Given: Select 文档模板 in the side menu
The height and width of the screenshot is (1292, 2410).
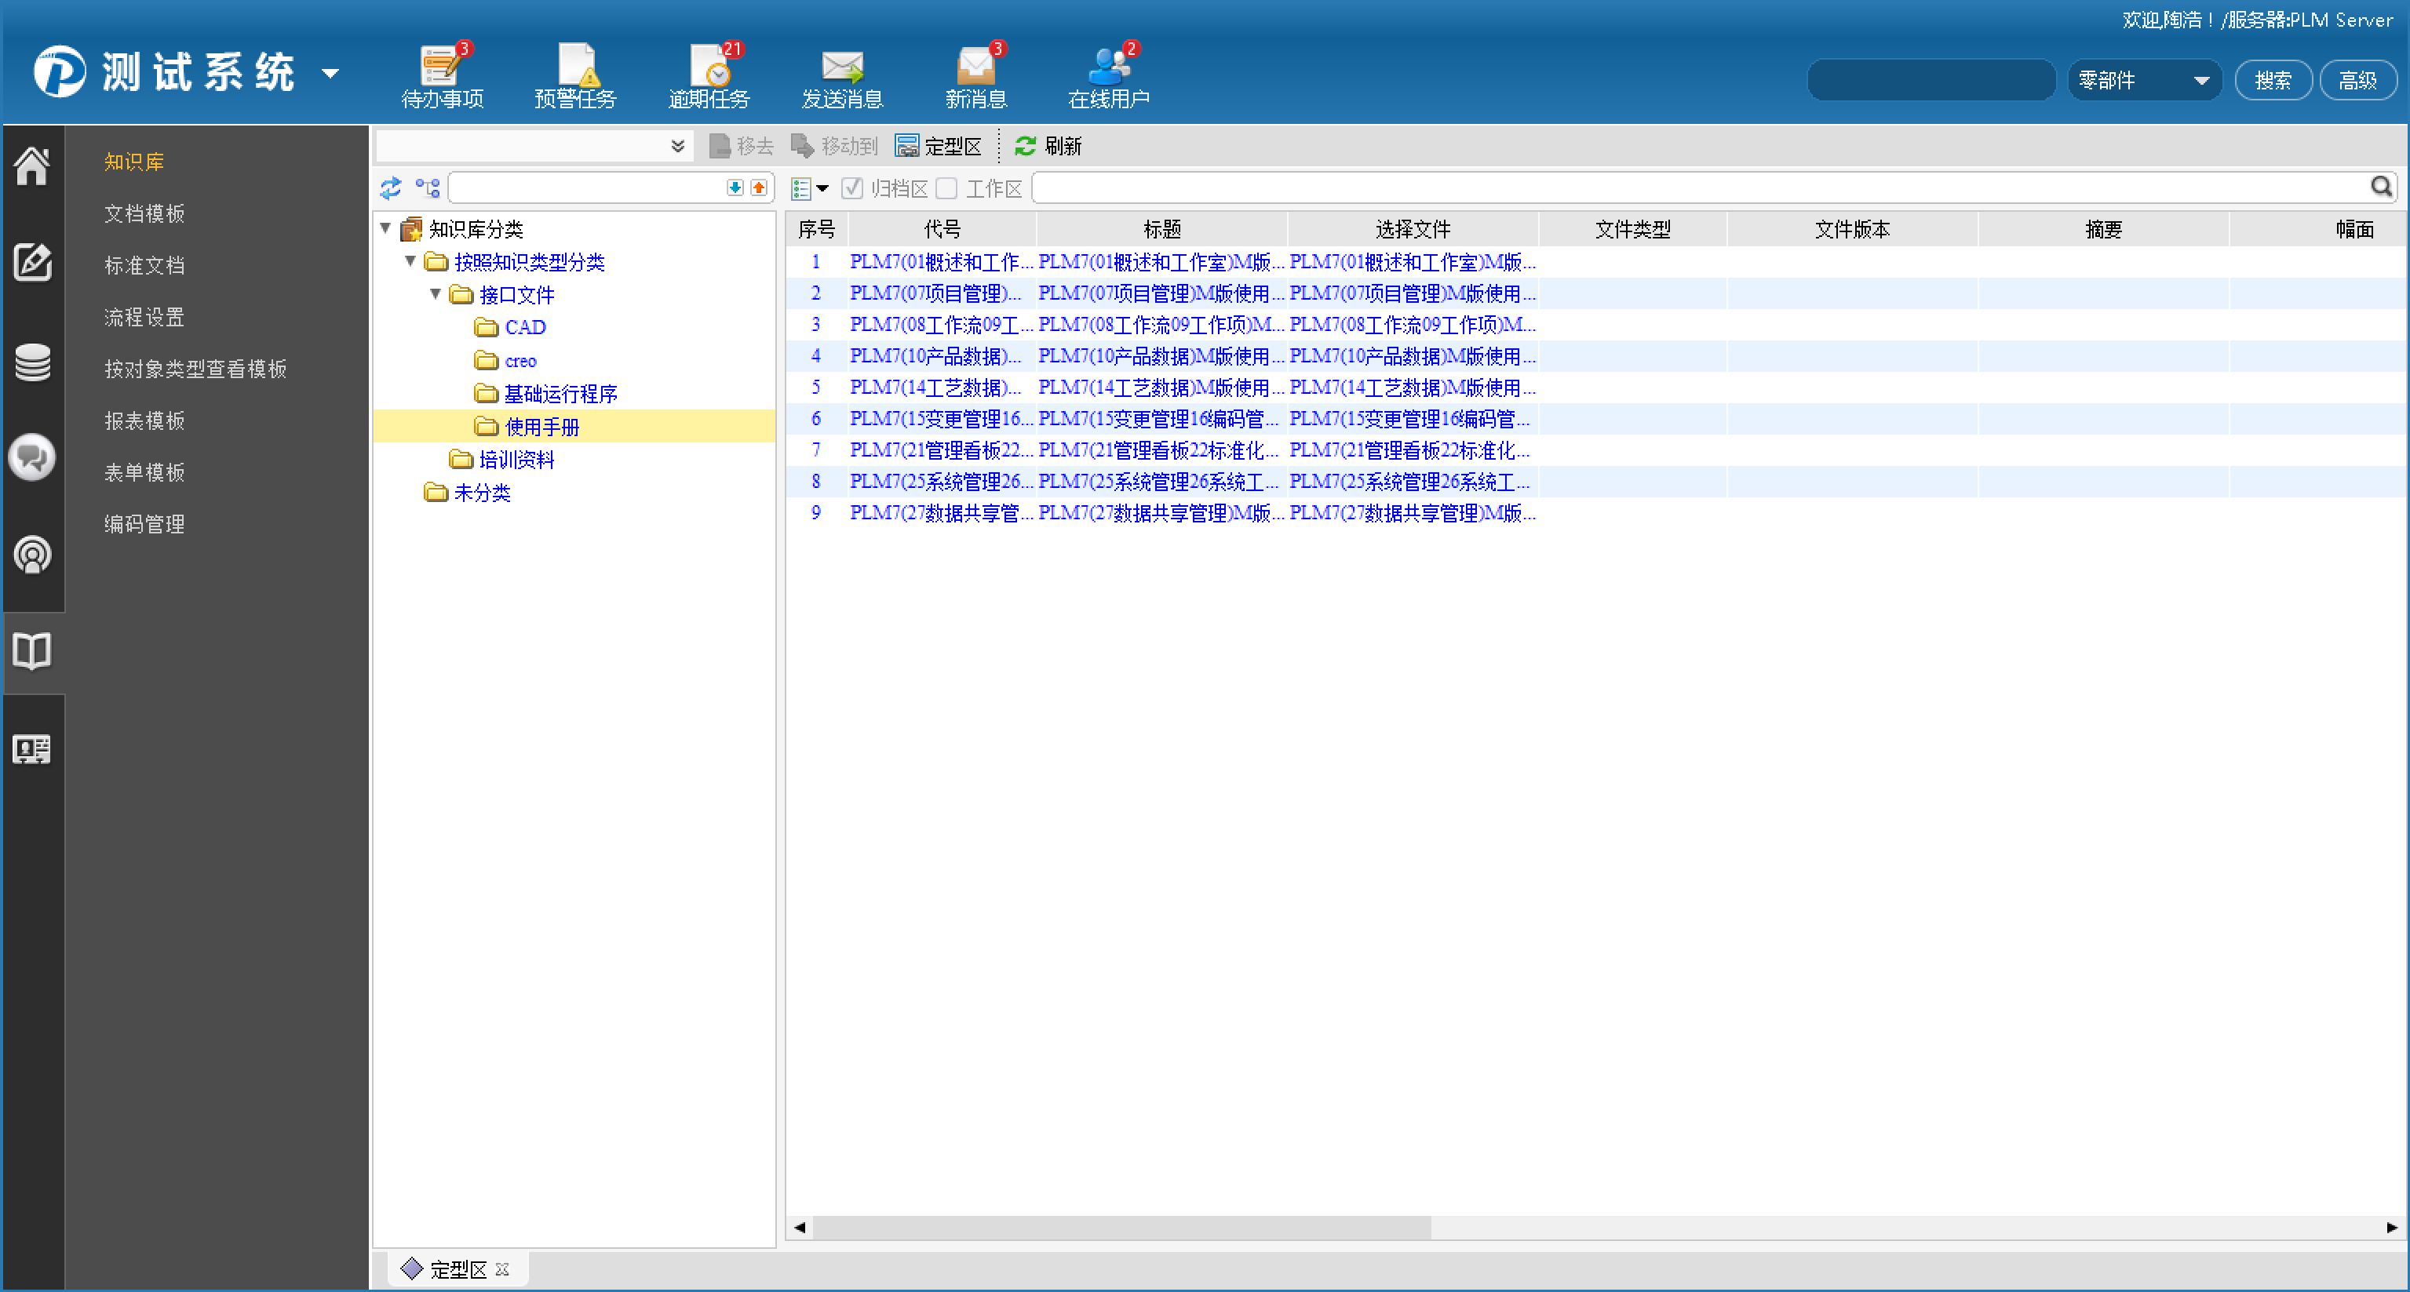Looking at the screenshot, I should tap(144, 213).
